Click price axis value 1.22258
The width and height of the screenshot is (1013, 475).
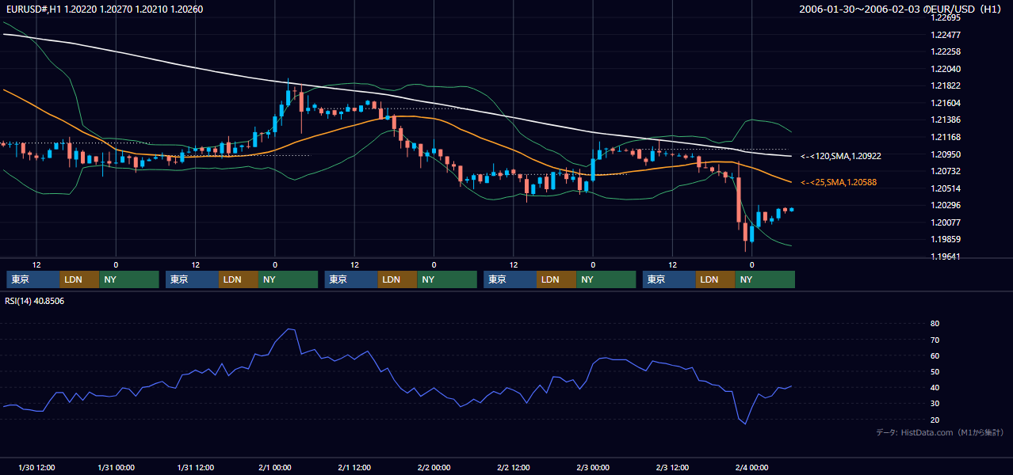pos(946,51)
